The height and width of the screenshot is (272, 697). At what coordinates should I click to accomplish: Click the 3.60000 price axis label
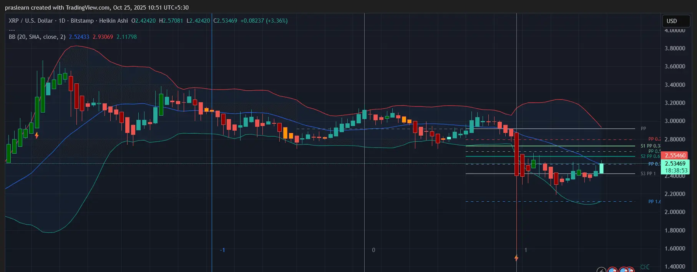pyautogui.click(x=675, y=66)
